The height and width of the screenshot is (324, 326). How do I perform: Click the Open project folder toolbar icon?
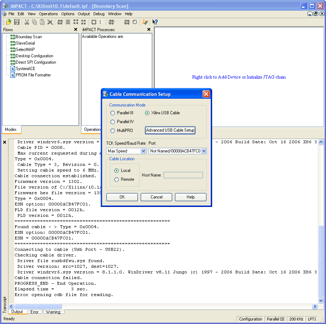click(9, 22)
